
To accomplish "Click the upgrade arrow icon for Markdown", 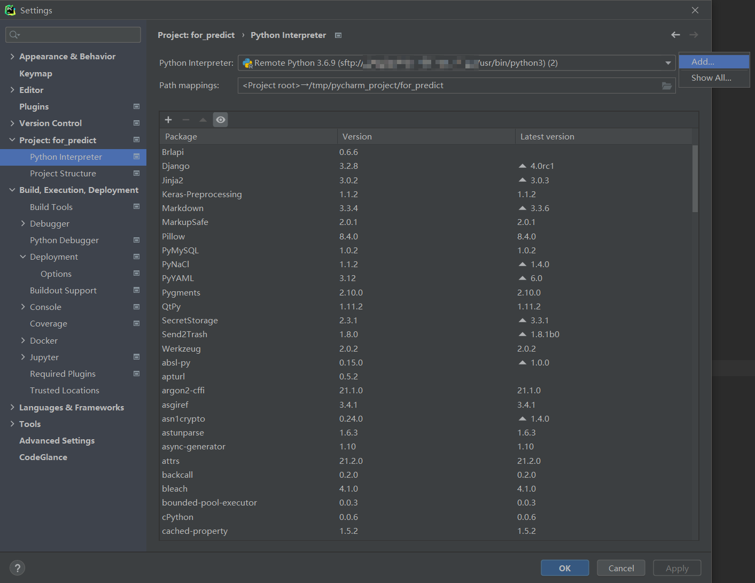I will click(x=523, y=208).
